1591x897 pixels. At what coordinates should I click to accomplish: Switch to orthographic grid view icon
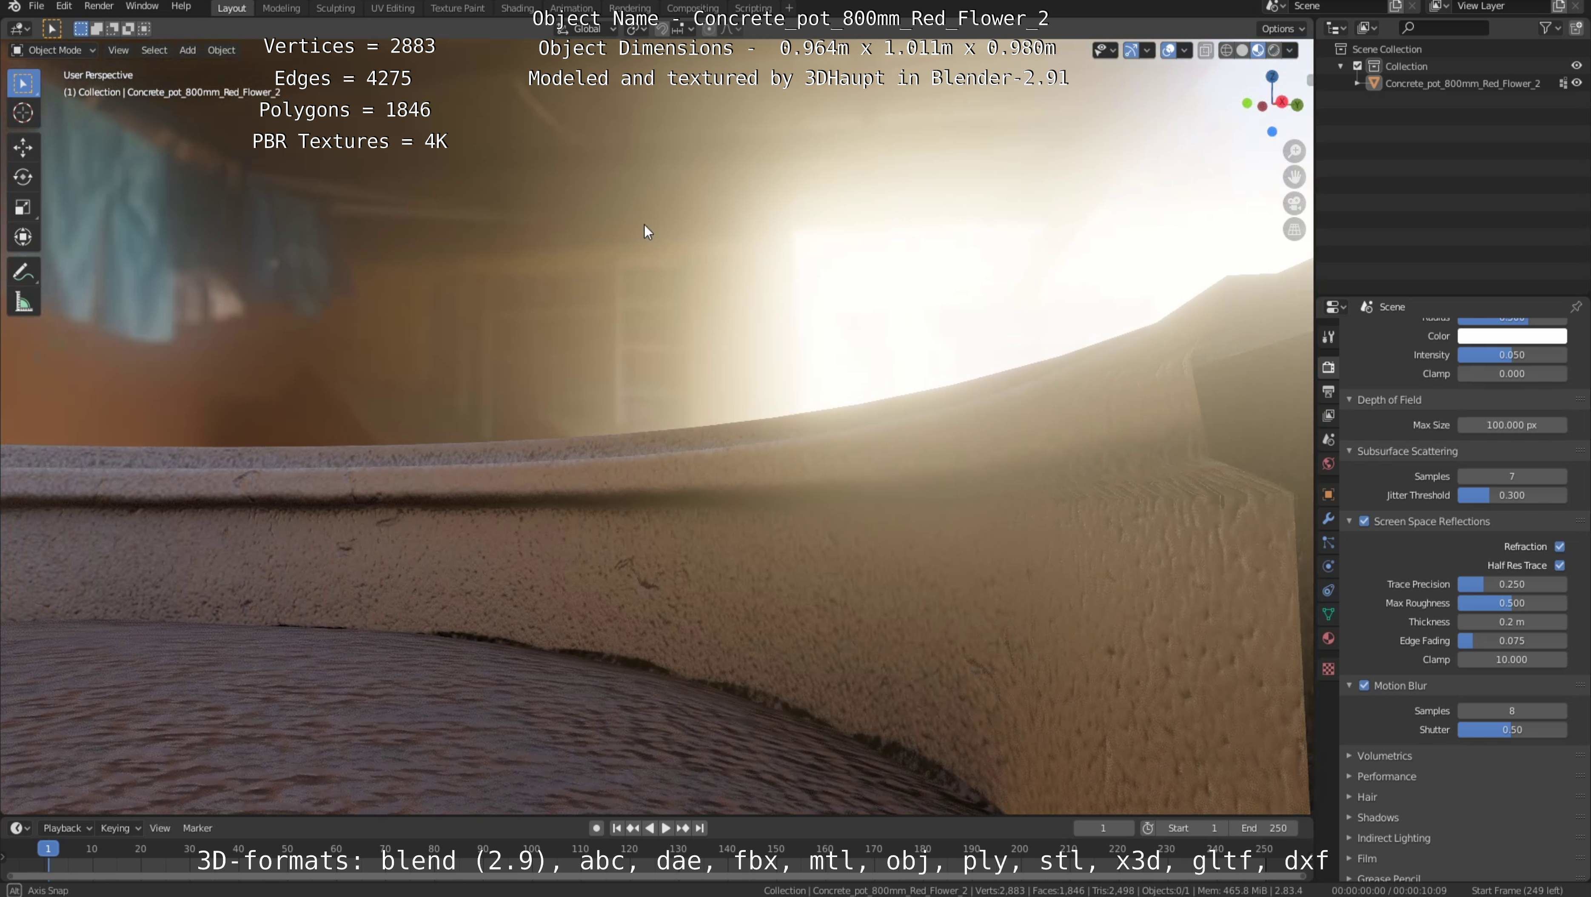[x=1294, y=230]
